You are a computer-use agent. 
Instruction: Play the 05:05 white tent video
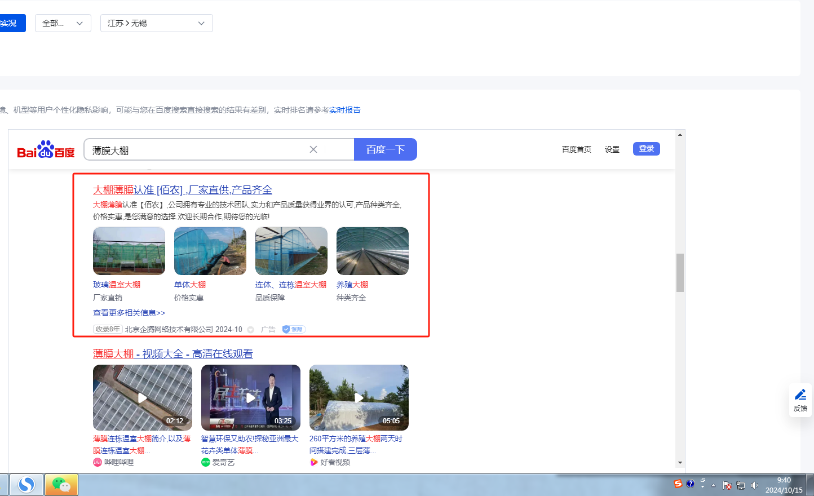pos(359,397)
